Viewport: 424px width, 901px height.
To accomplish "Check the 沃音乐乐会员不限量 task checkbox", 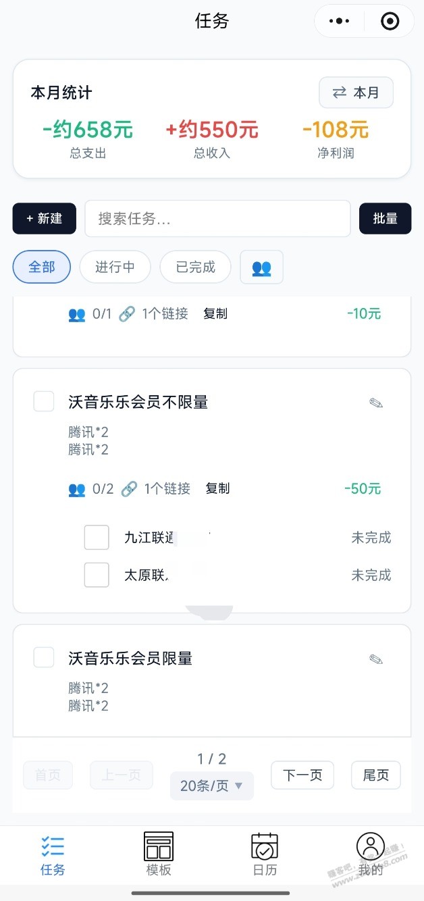I will click(44, 401).
